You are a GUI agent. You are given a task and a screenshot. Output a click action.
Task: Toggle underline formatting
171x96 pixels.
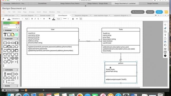38,19
